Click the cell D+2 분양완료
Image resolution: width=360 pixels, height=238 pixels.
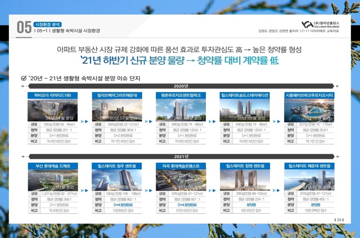(123, 135)
